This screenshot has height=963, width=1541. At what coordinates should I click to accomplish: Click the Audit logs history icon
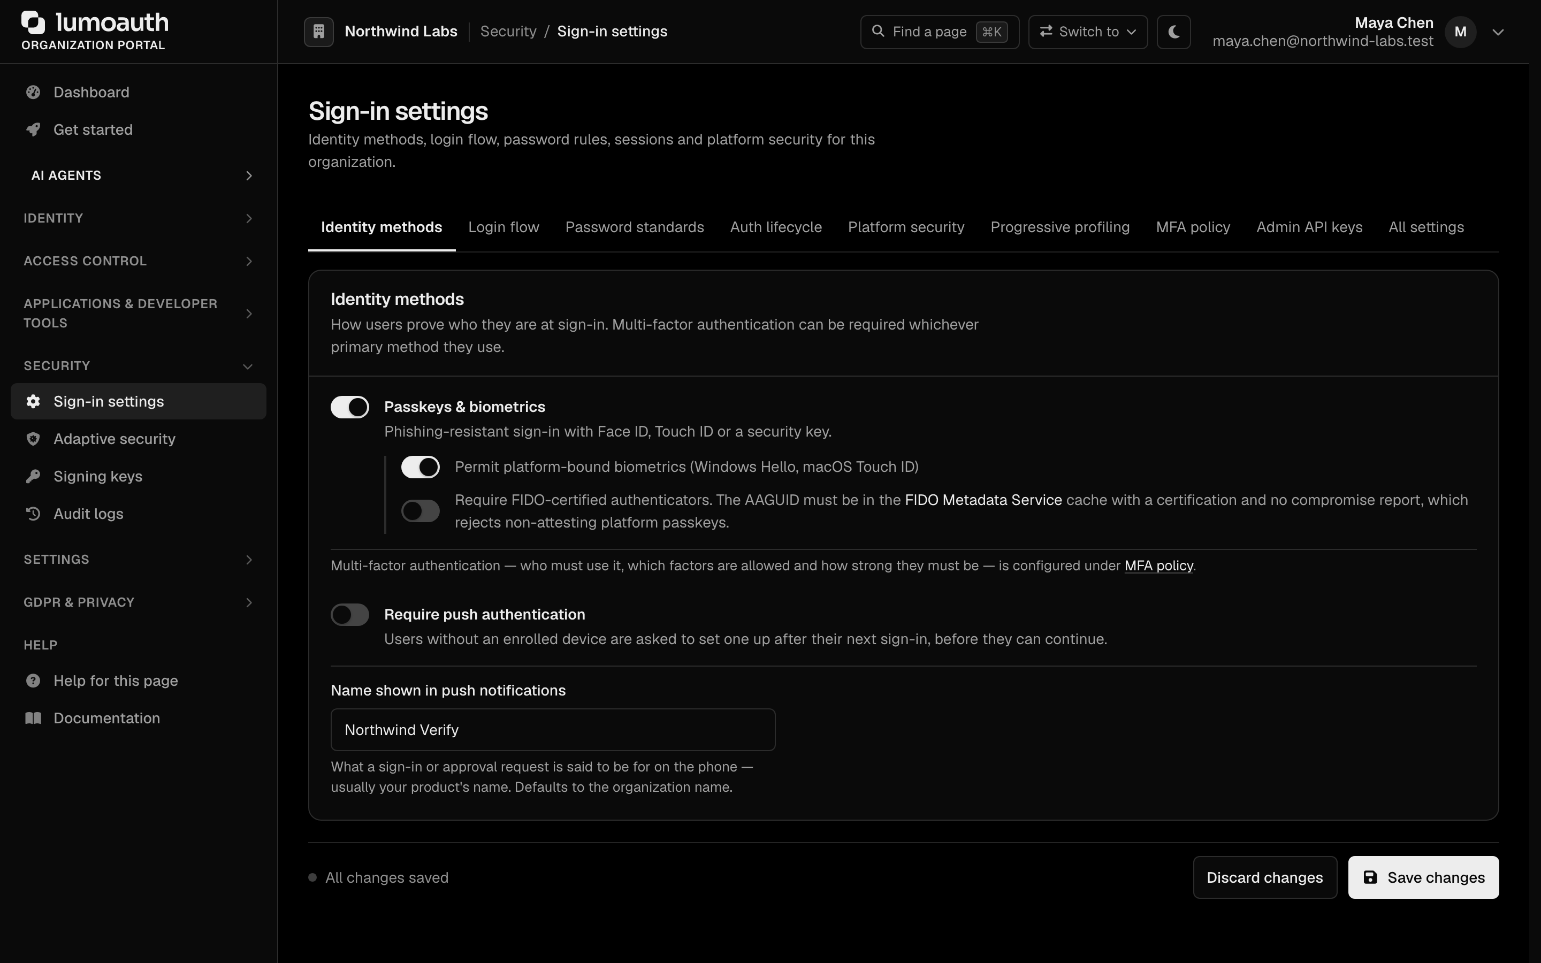click(x=33, y=514)
